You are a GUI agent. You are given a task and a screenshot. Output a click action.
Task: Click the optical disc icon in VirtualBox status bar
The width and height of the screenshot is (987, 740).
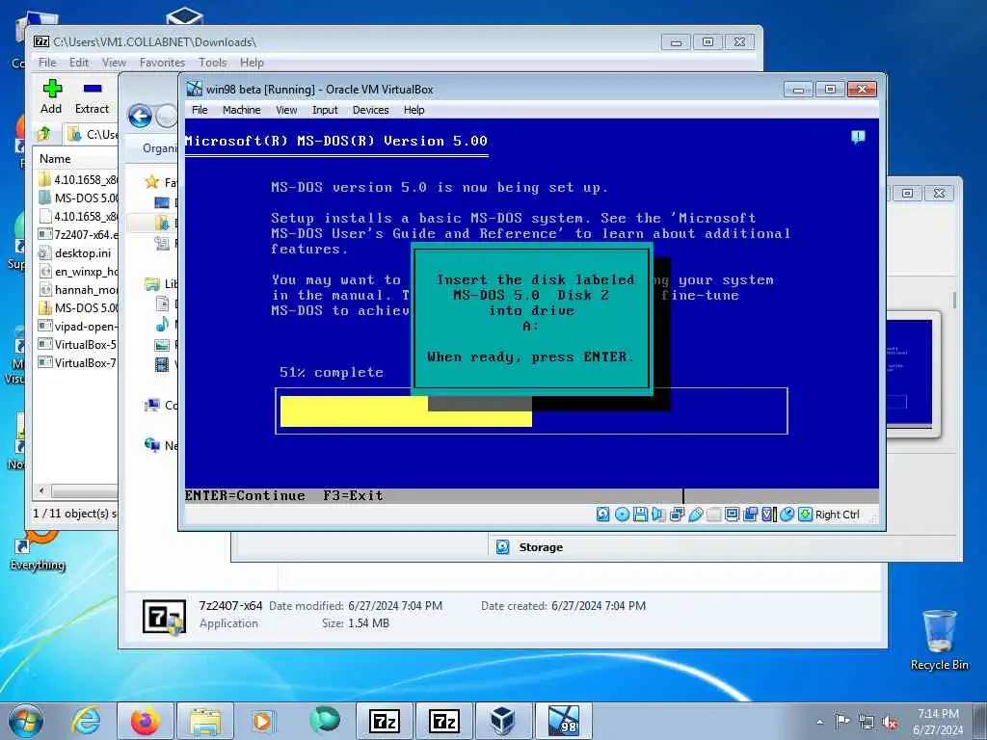click(x=622, y=515)
